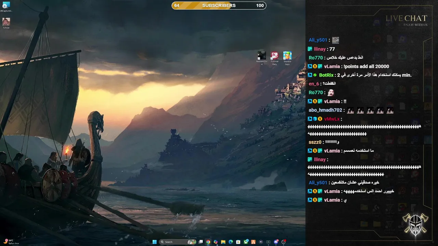
Task: Open the fullsize image on desktop
Action: [x=6, y=23]
